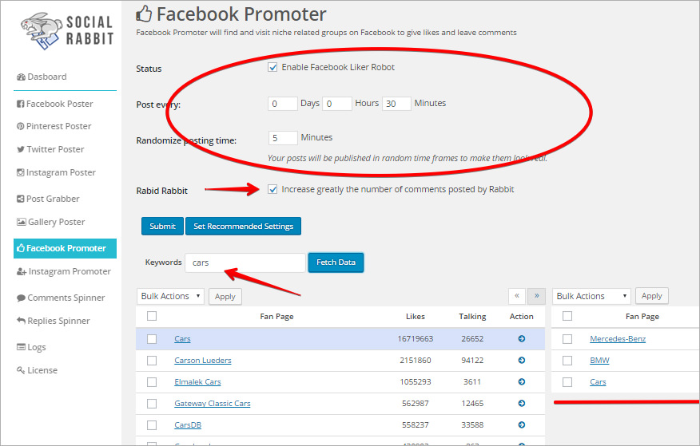Click the Replies Spinner arrow icon

pos(21,321)
